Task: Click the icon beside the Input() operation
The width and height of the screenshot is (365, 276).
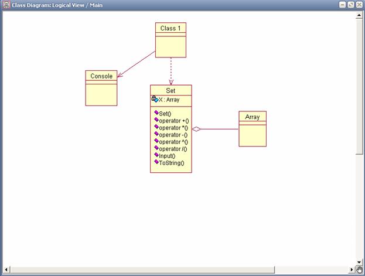Action: (156, 155)
